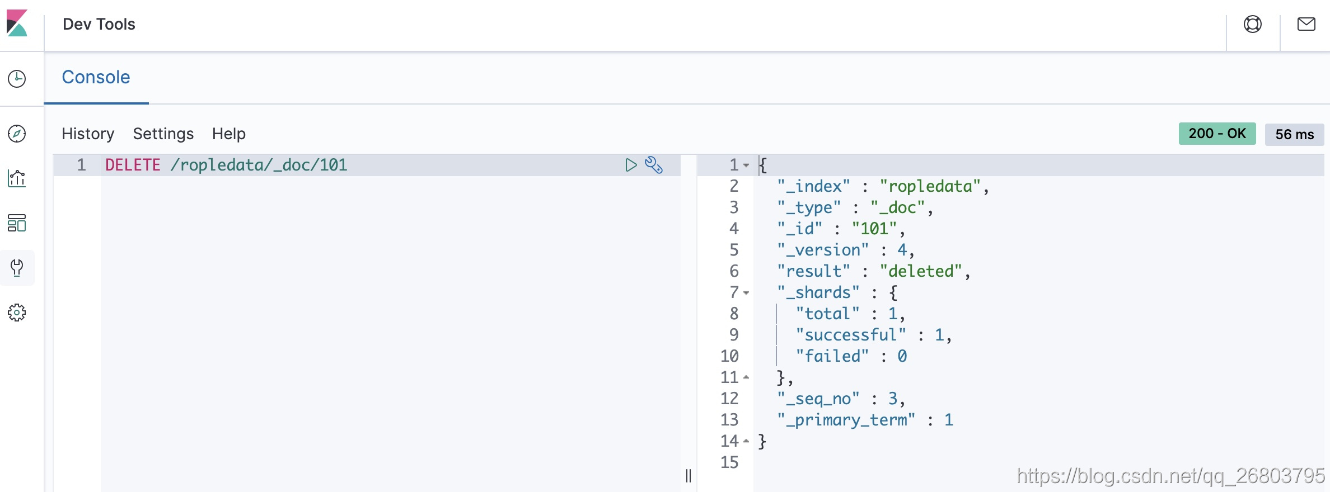Image resolution: width=1330 pixels, height=492 pixels.
Task: Open the Recently viewed clock icon
Action: coord(17,79)
